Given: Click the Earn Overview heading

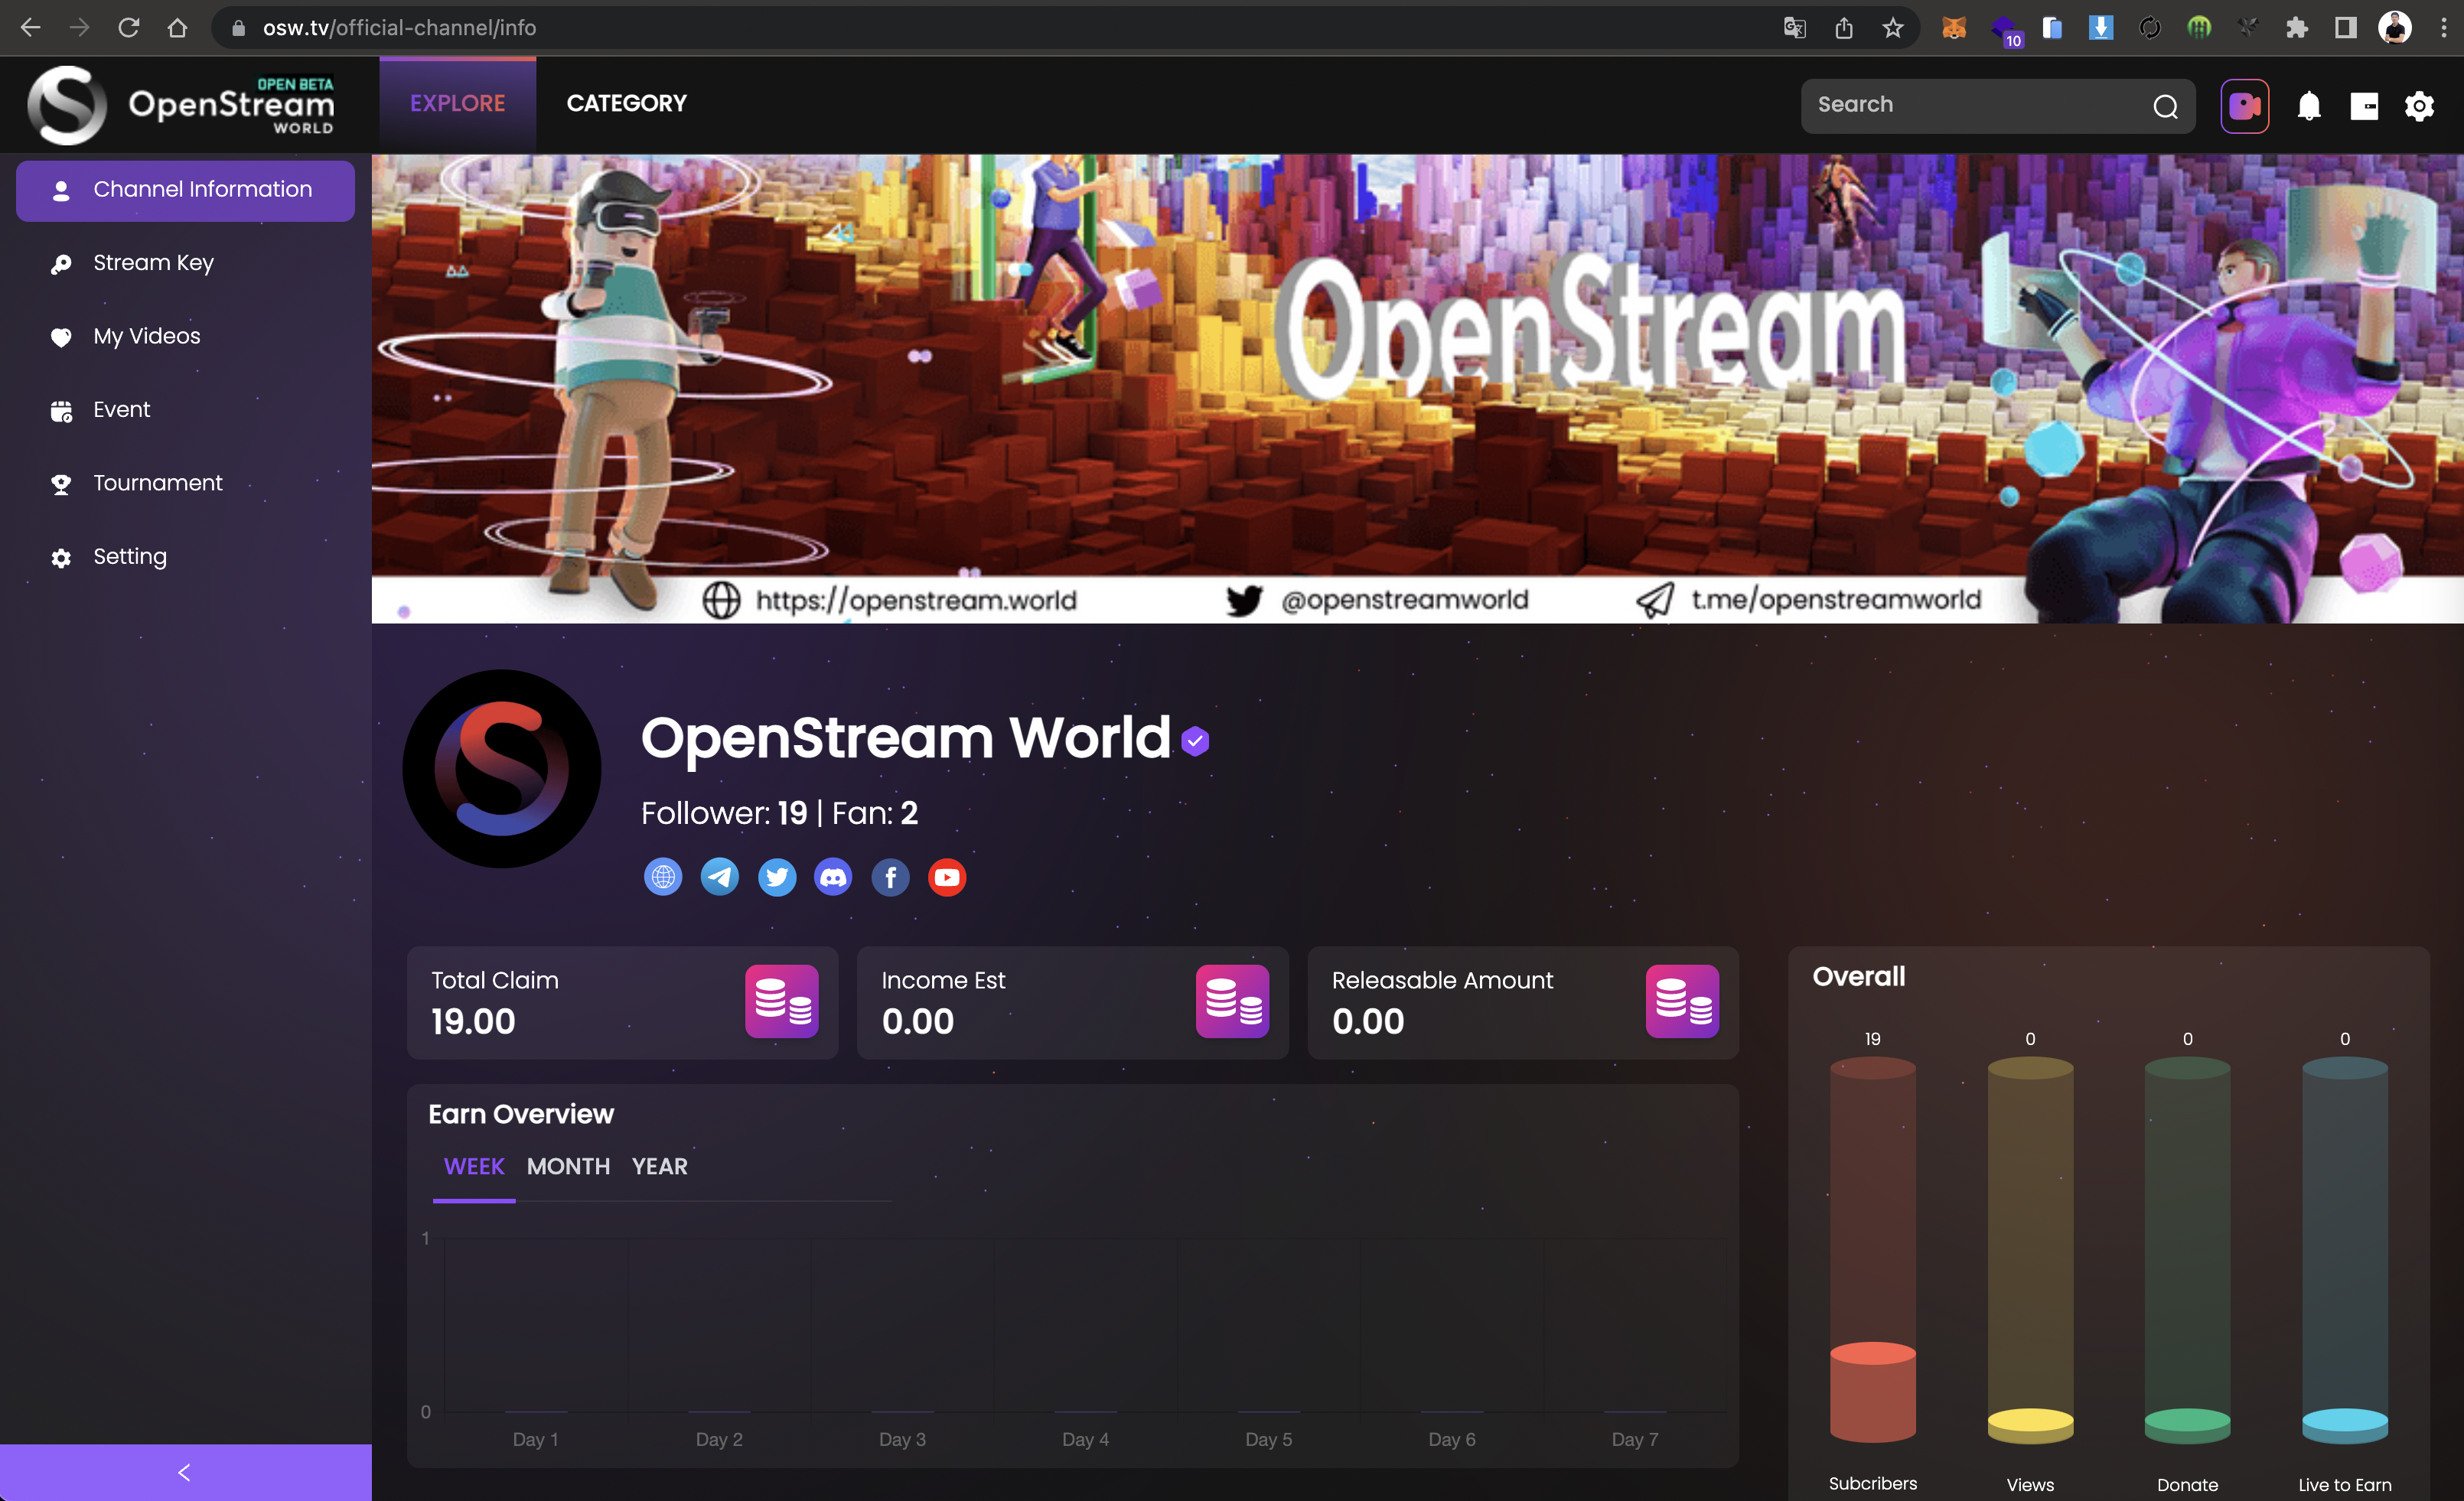Looking at the screenshot, I should pyautogui.click(x=521, y=1114).
